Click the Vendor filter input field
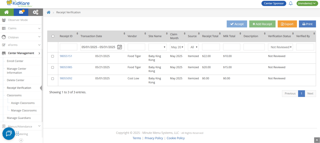Image resolution: width=320 pixels, height=143 pixels. tap(136, 47)
